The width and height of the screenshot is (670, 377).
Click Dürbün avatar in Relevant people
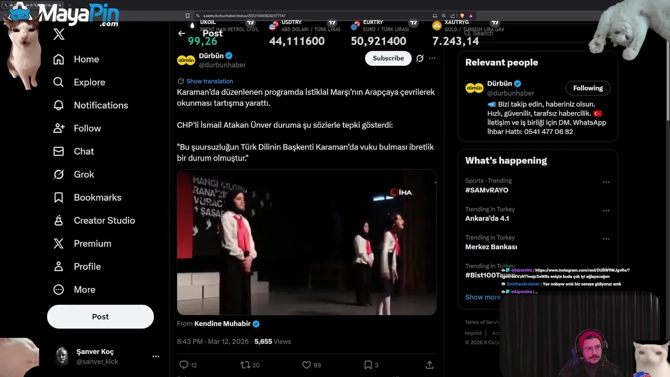(474, 88)
